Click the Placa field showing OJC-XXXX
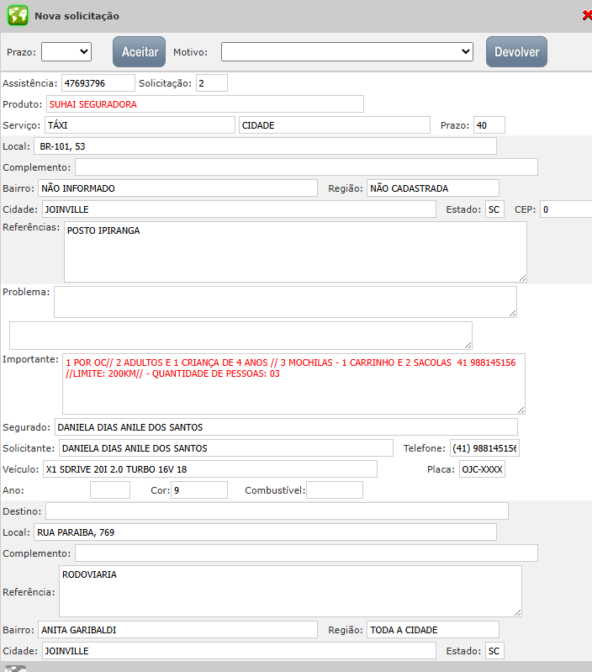This screenshot has width=592, height=672. click(x=481, y=469)
